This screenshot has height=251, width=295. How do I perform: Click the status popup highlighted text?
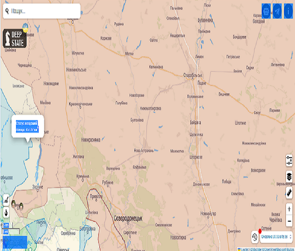click(27, 126)
